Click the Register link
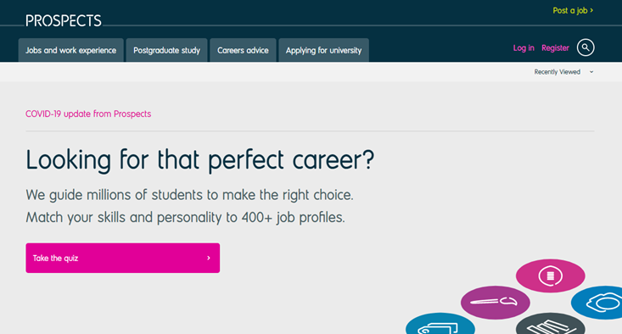 coord(555,48)
